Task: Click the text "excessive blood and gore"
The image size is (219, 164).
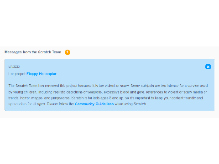Action: (x=124, y=92)
